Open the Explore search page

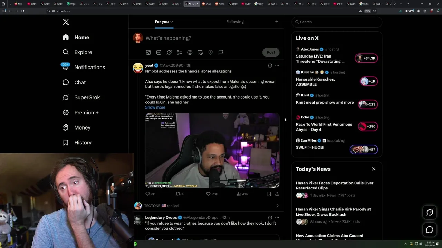pyautogui.click(x=77, y=52)
